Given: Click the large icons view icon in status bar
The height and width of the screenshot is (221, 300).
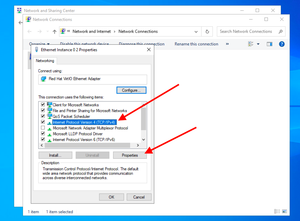Looking at the screenshot, I should click(284, 211).
